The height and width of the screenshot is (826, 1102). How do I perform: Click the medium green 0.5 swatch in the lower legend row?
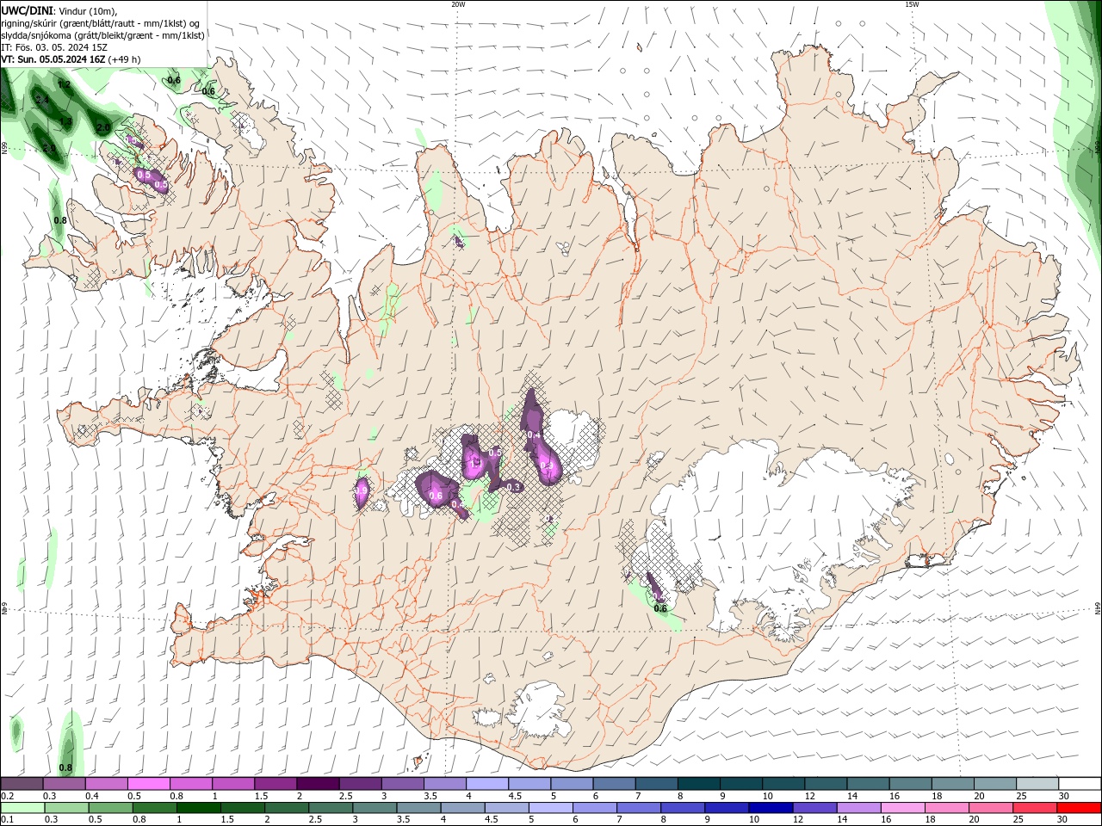pos(110,808)
